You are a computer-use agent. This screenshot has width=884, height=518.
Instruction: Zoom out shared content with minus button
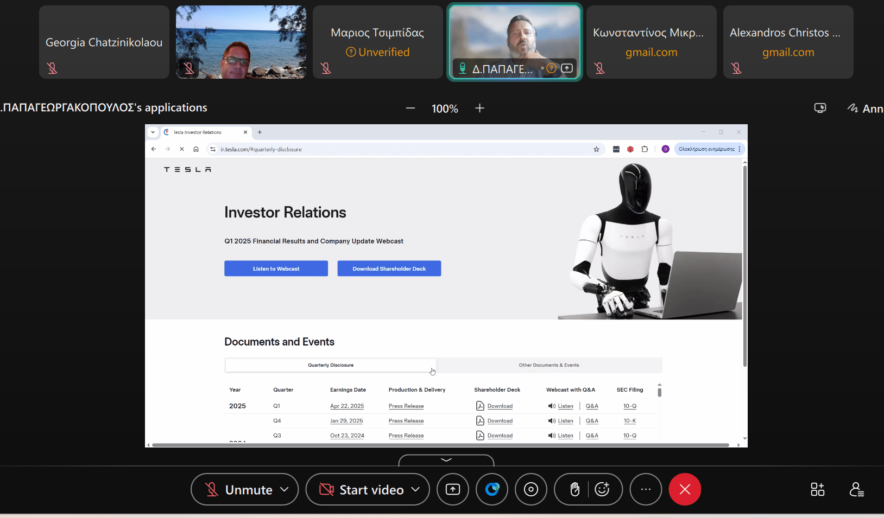pos(411,108)
